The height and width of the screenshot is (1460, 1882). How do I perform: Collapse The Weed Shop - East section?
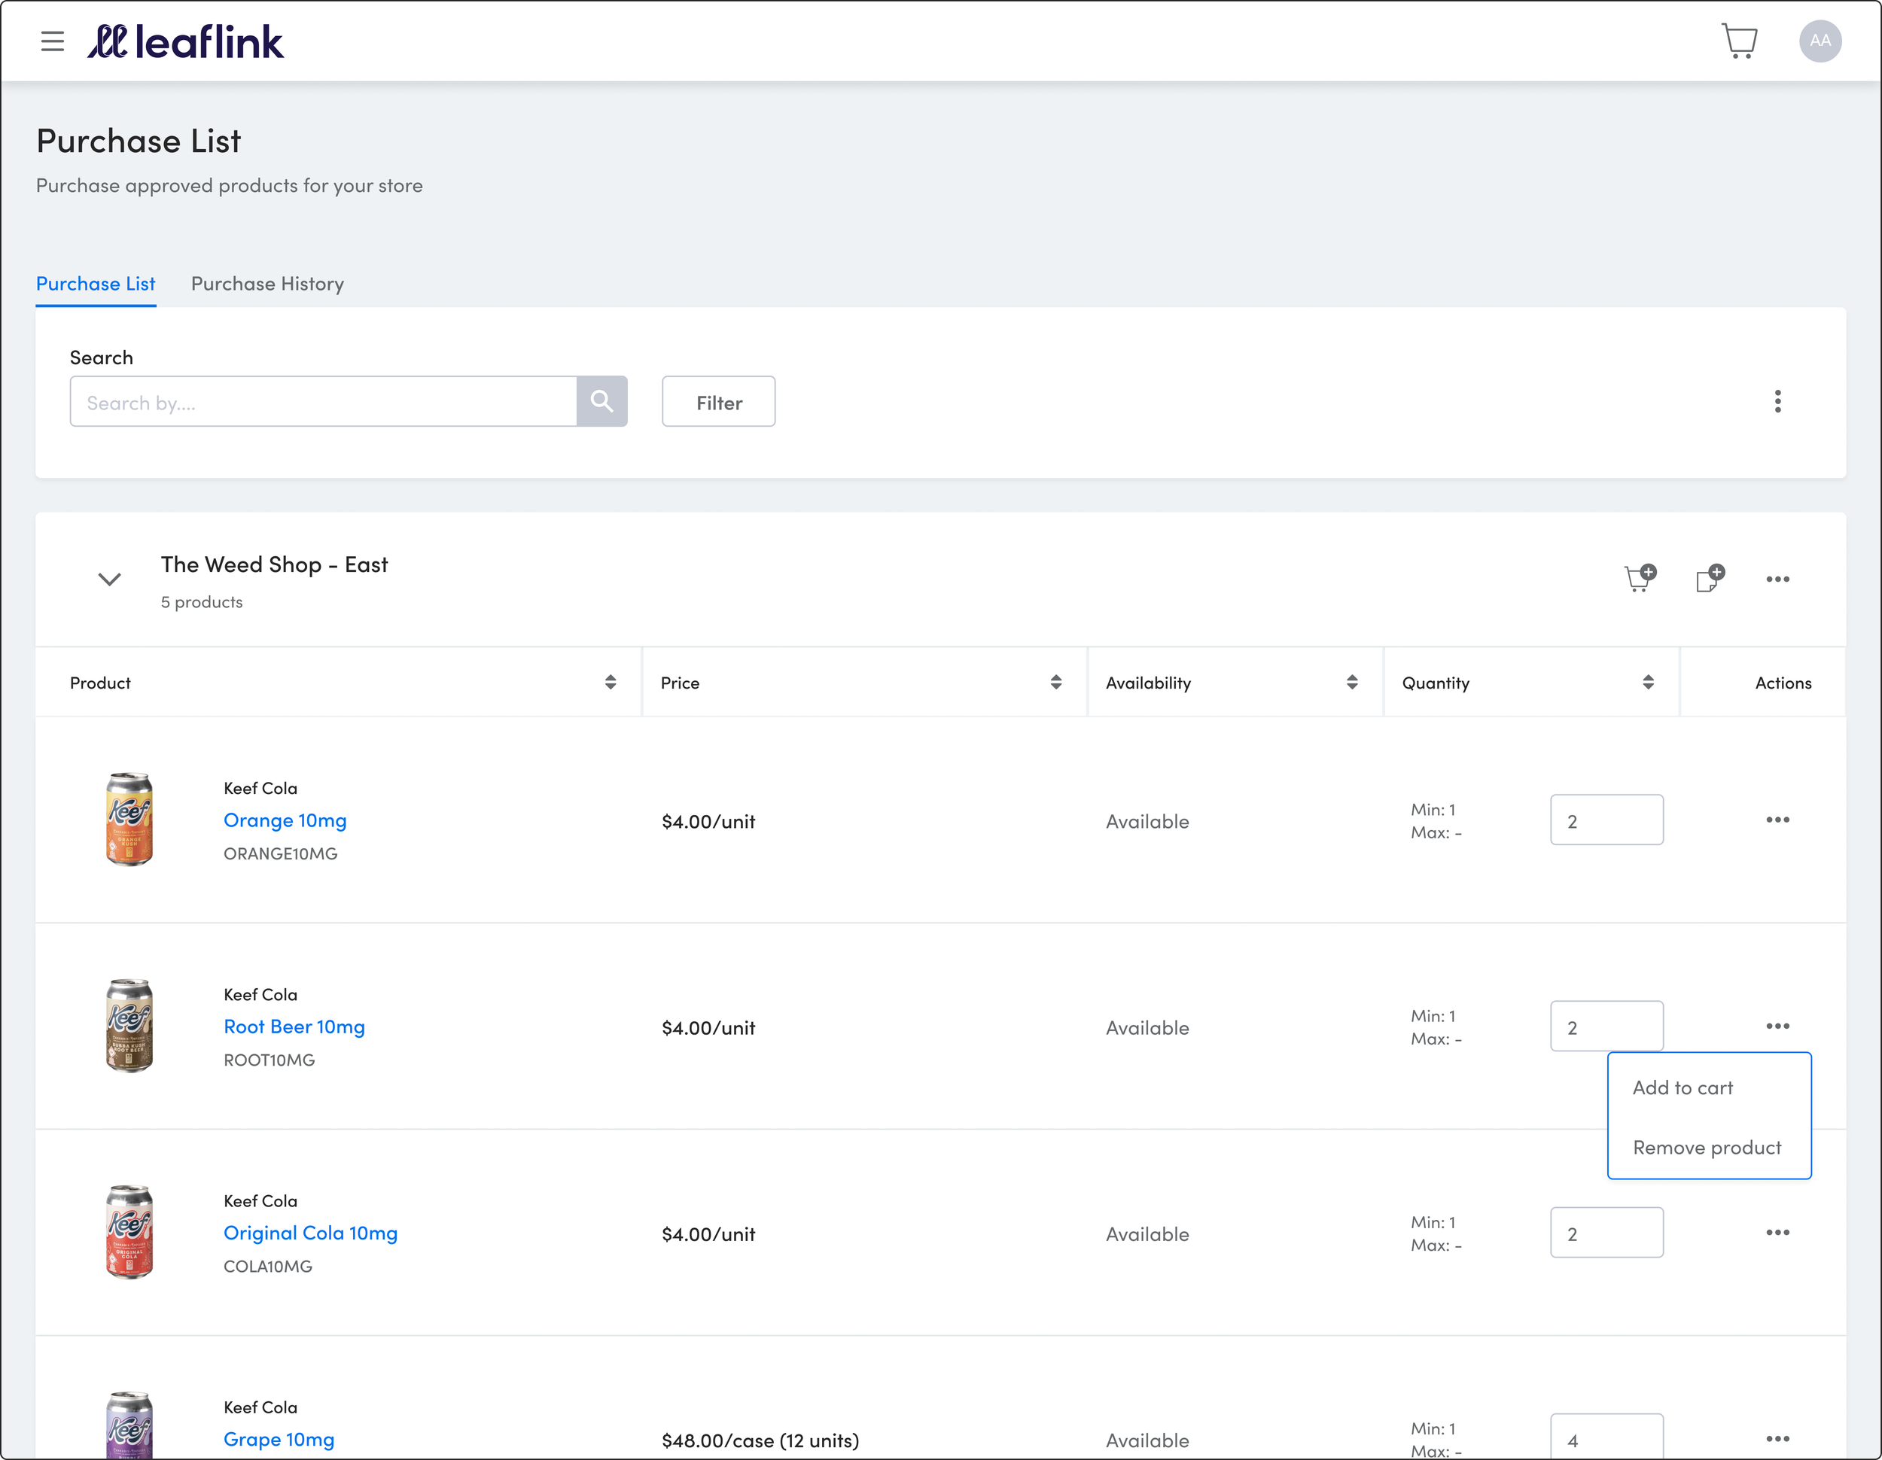click(x=109, y=579)
